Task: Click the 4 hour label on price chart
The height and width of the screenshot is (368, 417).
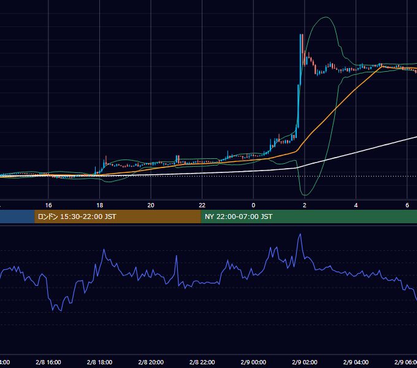Action: point(356,205)
